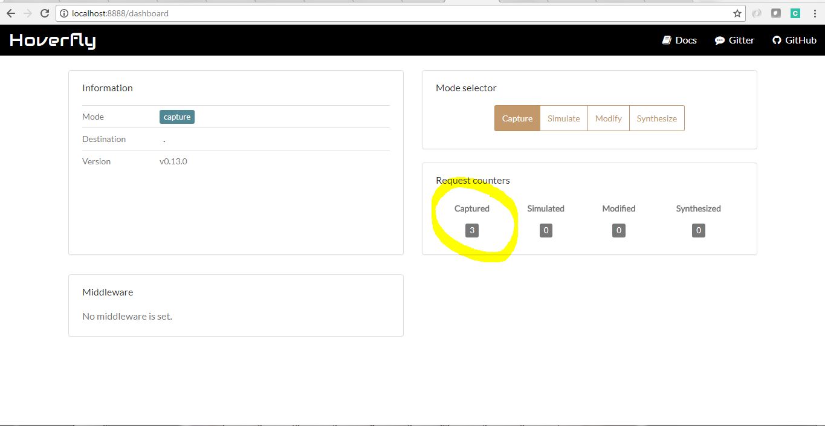Screen dimensions: 825x426
Task: Click the Captured label
Action: pyautogui.click(x=472, y=208)
